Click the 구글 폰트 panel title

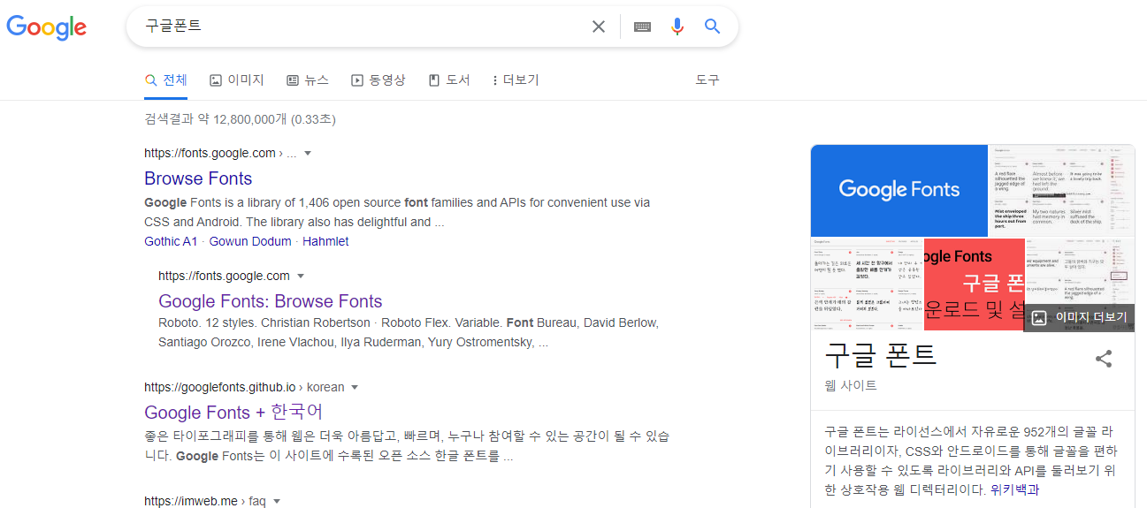[x=881, y=355]
